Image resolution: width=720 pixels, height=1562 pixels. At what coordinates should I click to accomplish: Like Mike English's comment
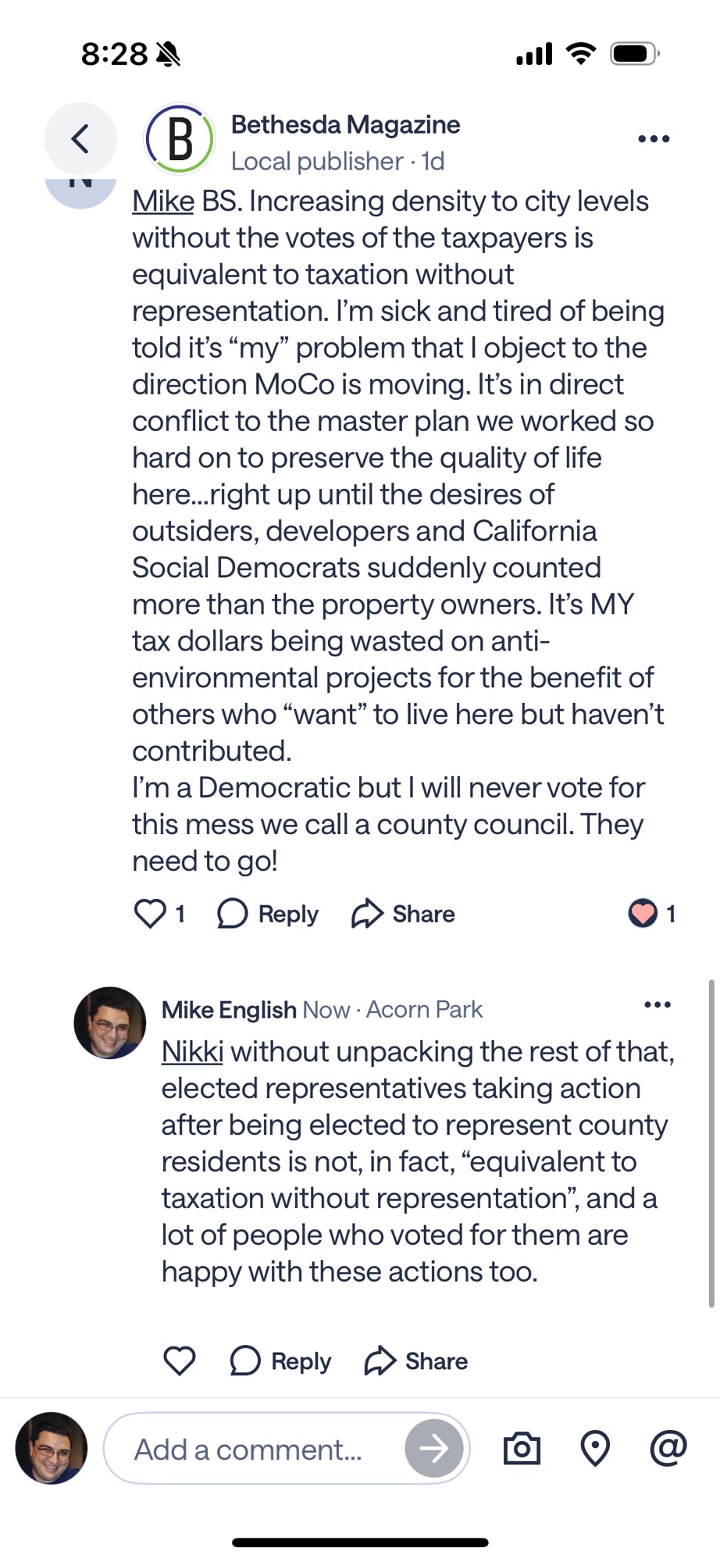click(x=179, y=1361)
